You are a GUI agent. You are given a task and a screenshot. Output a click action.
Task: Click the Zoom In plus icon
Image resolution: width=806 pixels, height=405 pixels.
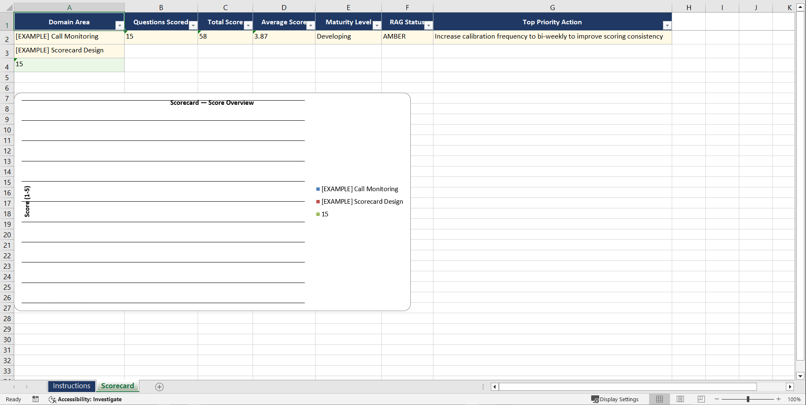(x=778, y=399)
